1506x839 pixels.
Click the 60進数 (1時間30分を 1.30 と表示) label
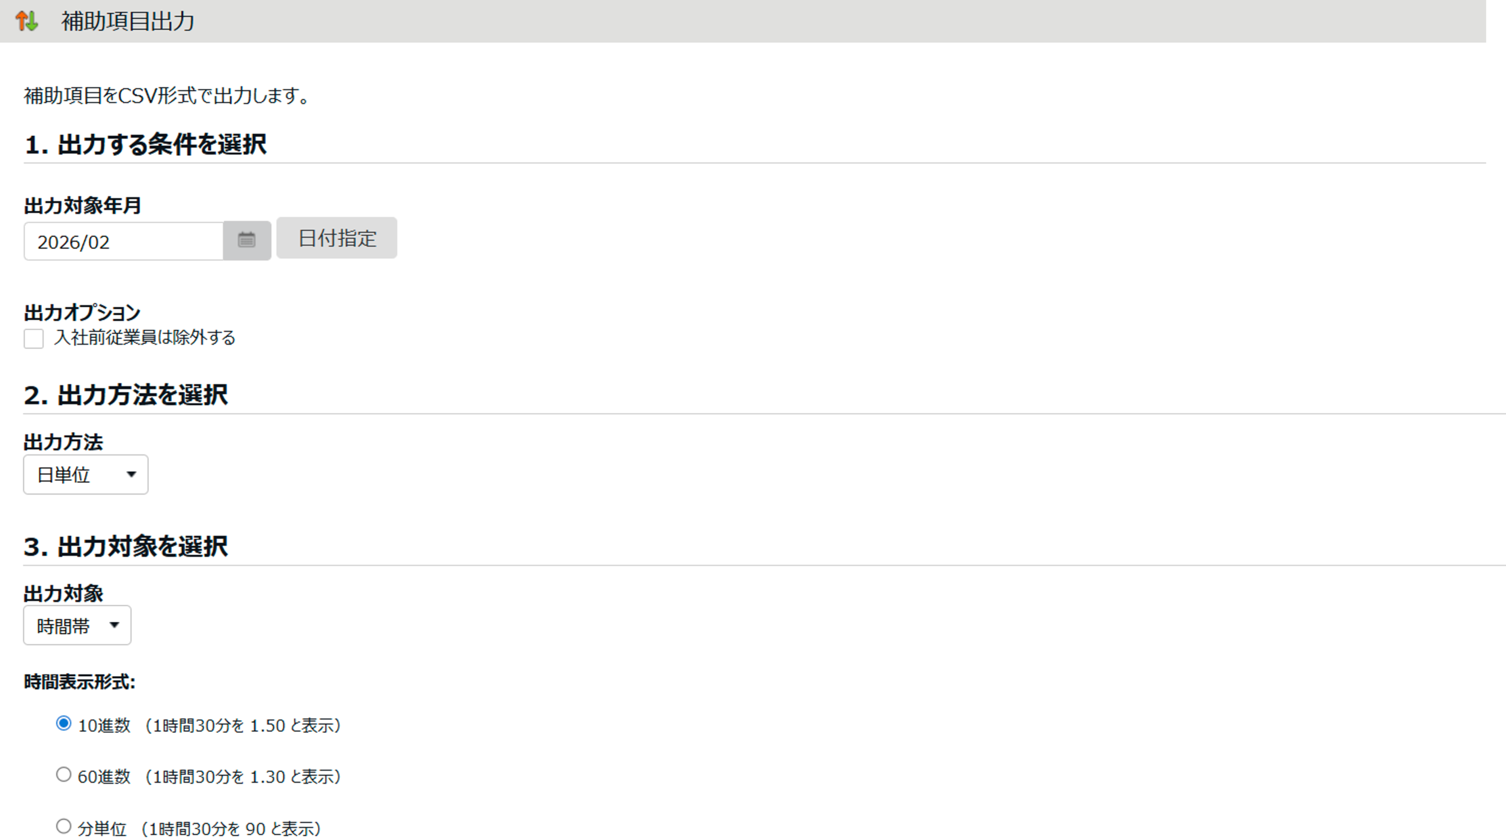(209, 777)
